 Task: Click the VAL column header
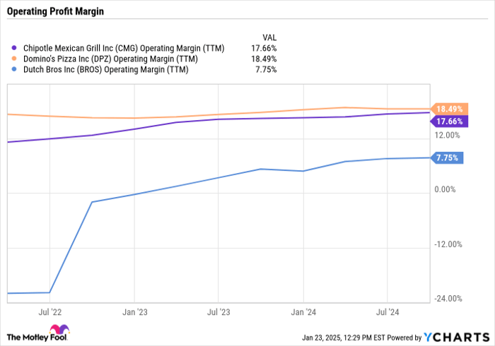(x=269, y=38)
